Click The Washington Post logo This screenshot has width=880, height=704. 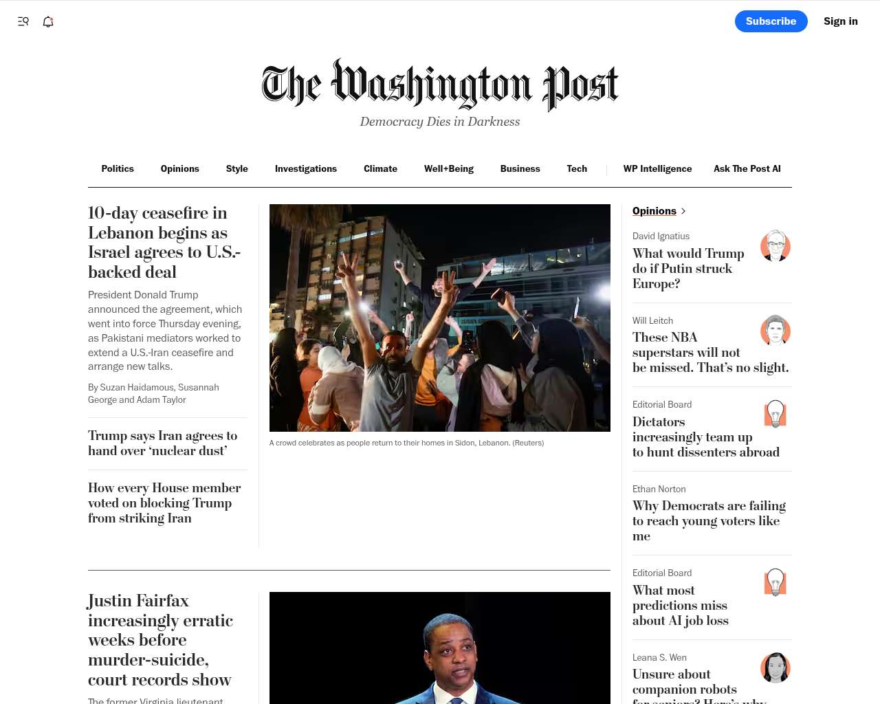(440, 85)
